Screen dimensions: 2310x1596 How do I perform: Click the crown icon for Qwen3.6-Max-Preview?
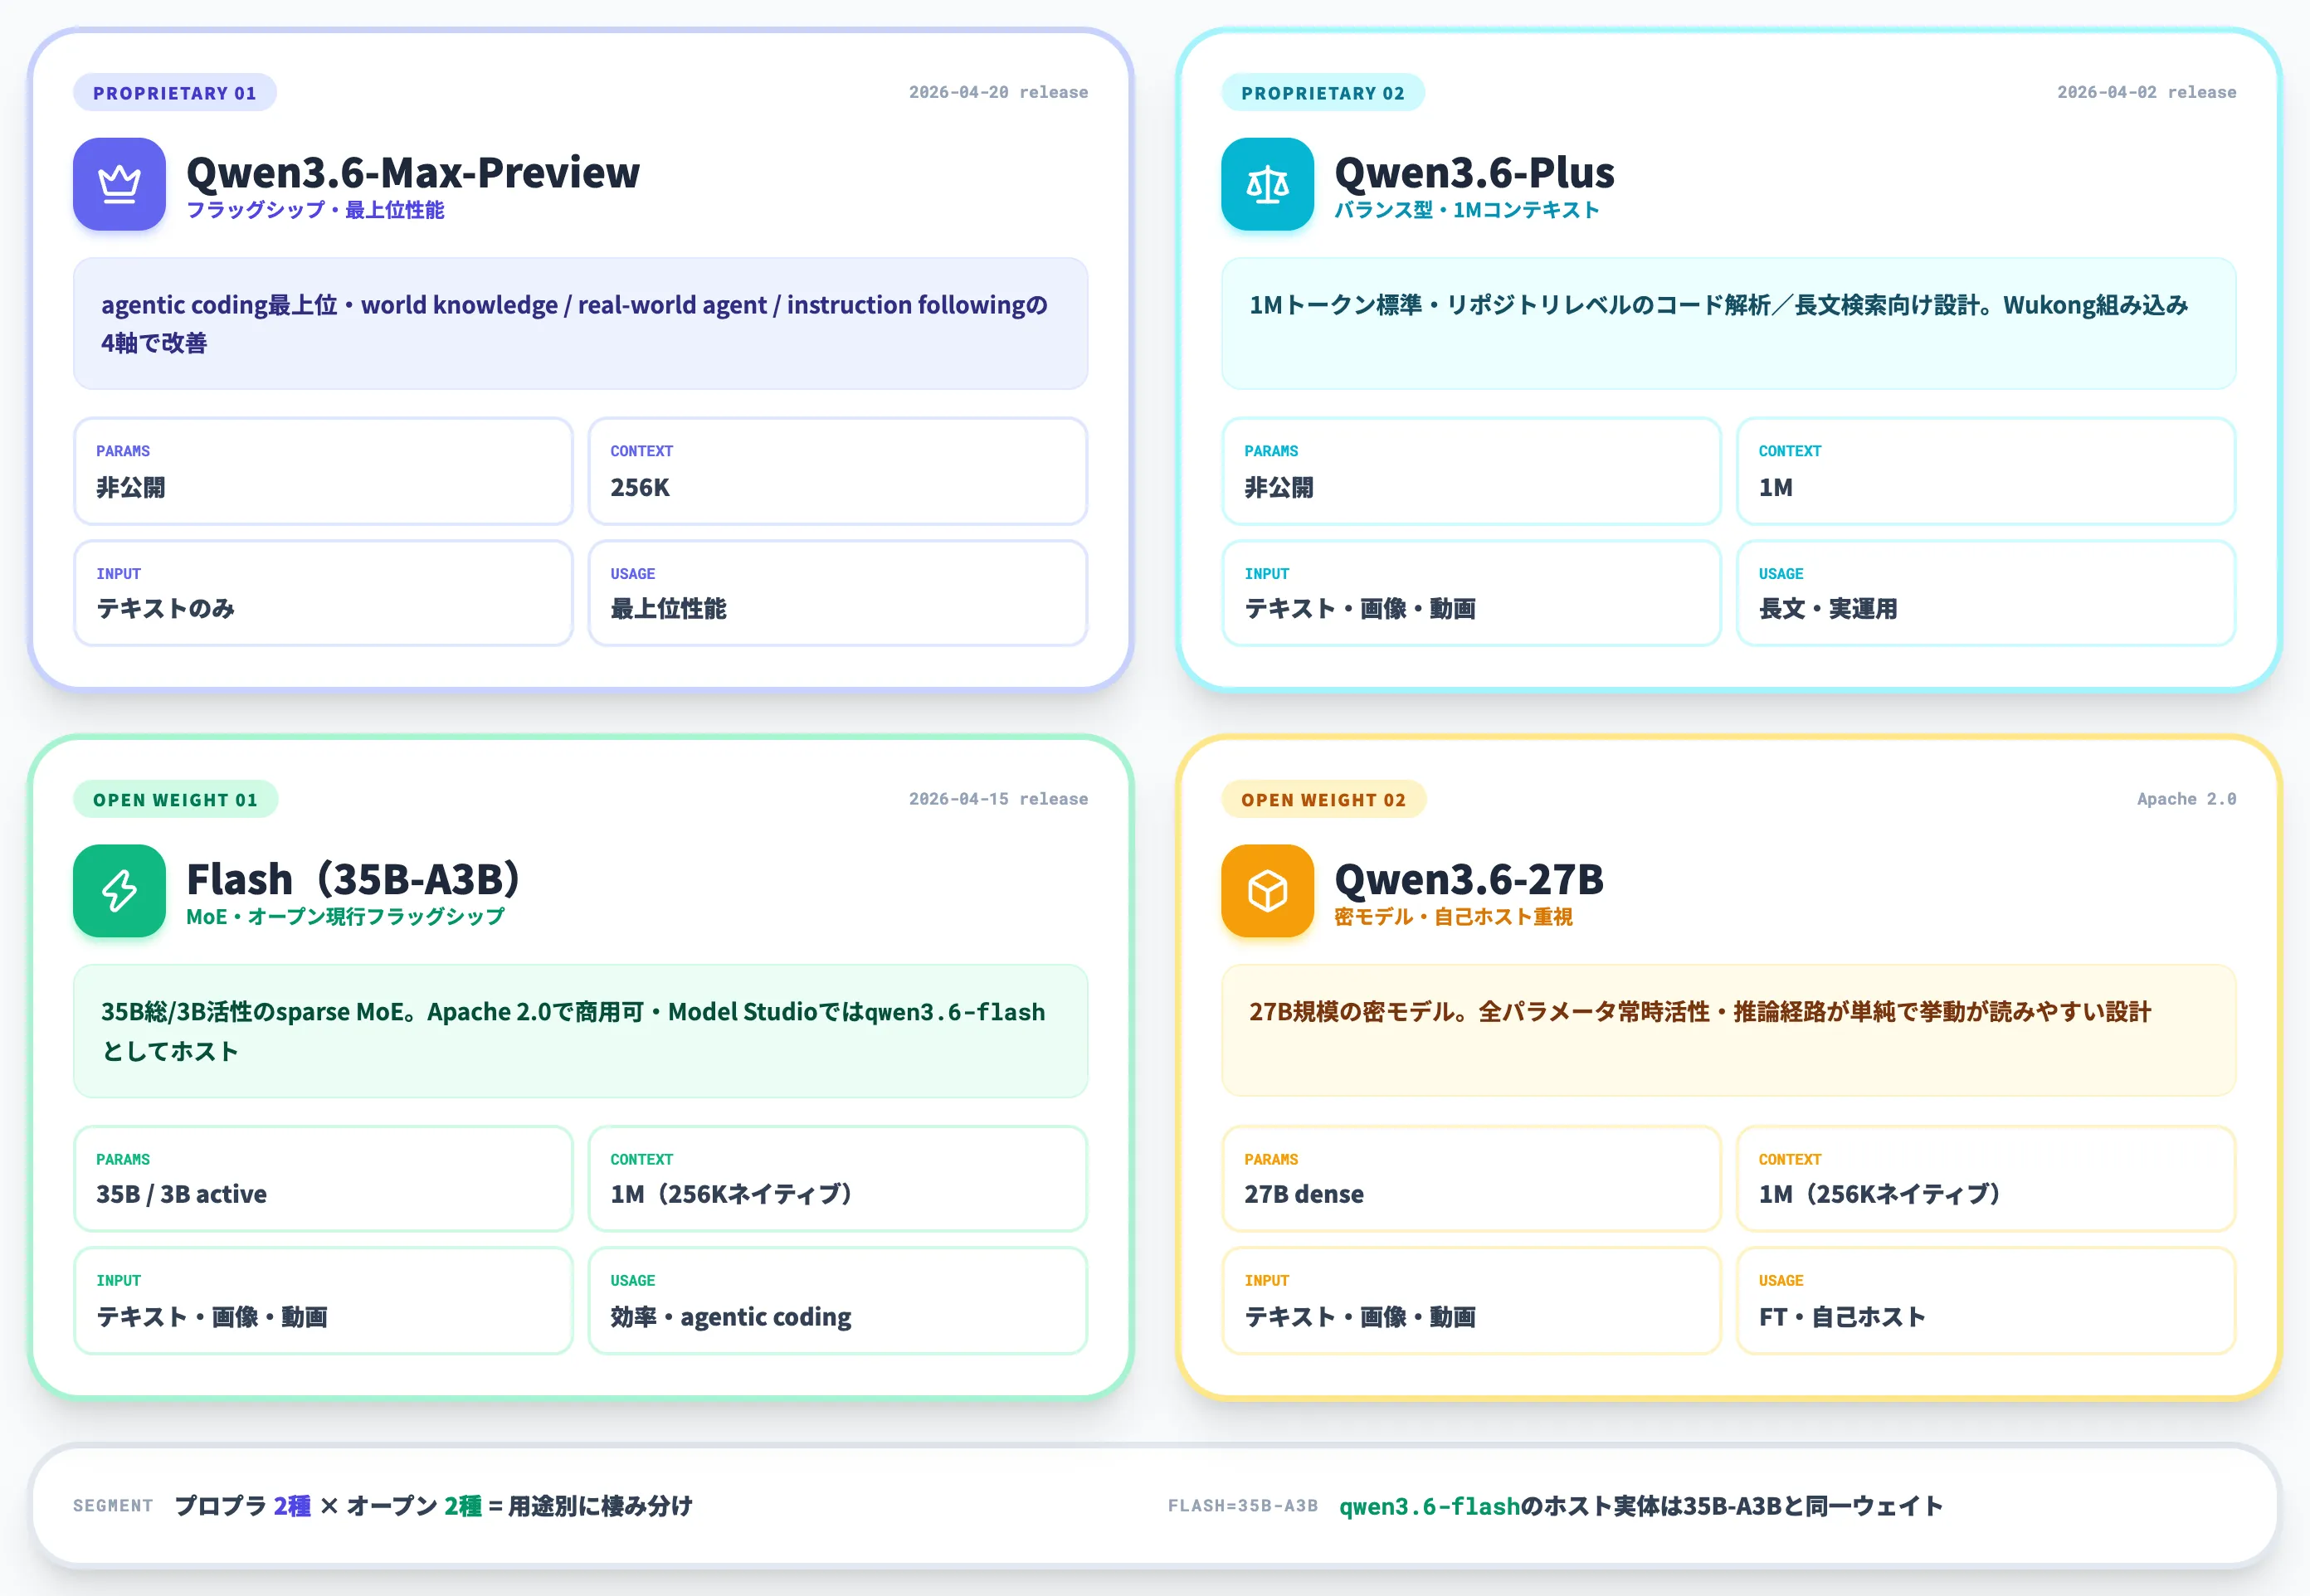pyautogui.click(x=119, y=184)
